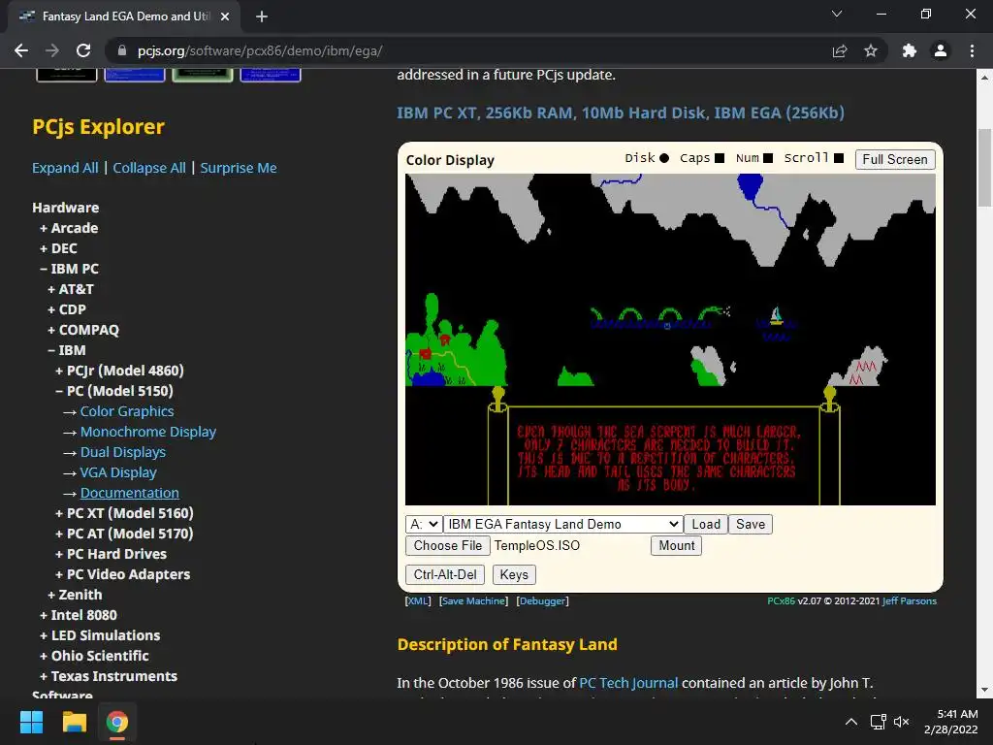Click the Choose File button

pyautogui.click(x=448, y=545)
